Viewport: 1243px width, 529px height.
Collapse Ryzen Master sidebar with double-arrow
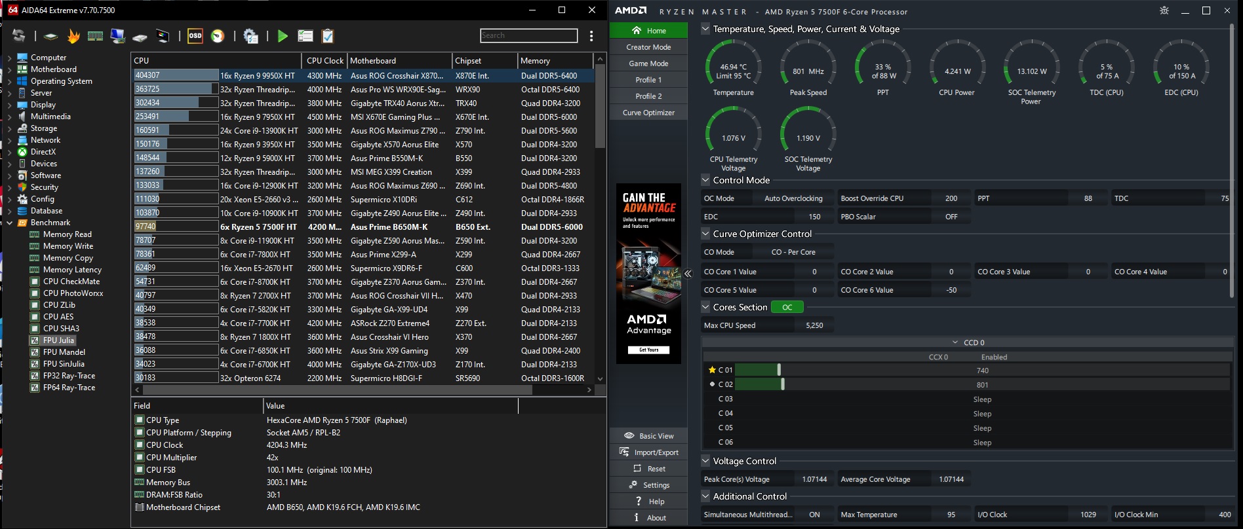688,274
